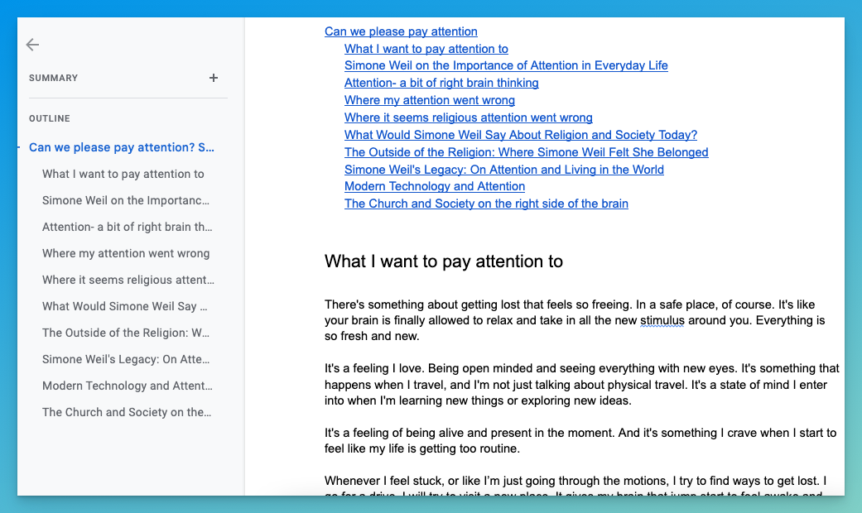Follow 'What I want to pay attention to' link
The height and width of the screenshot is (513, 862).
[x=426, y=49]
